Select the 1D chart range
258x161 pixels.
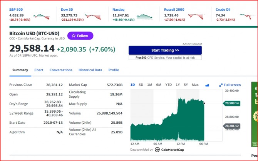click(x=132, y=85)
